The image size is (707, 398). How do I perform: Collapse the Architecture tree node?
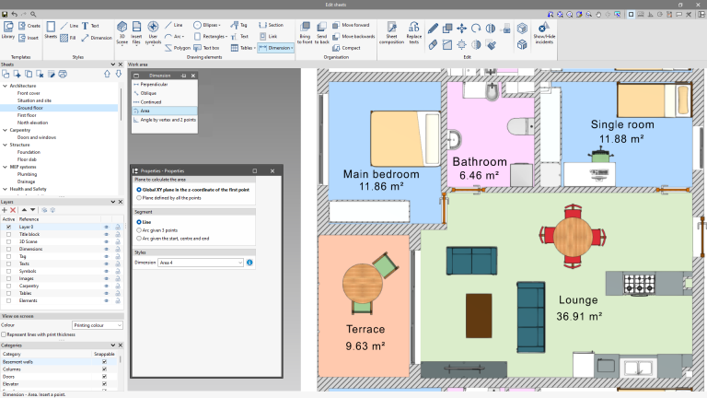[5, 86]
